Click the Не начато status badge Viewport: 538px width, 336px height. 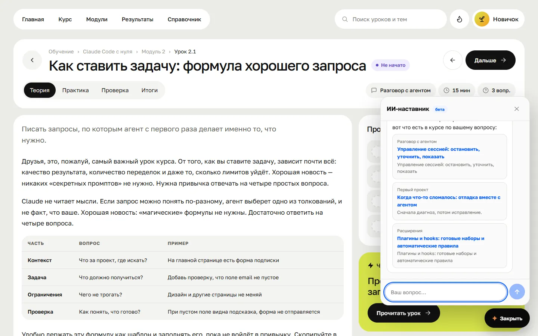pyautogui.click(x=390, y=65)
